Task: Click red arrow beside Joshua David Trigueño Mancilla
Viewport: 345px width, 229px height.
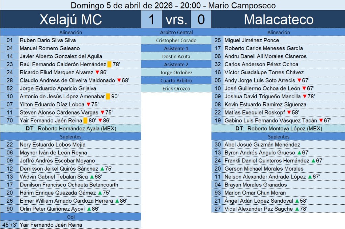Action: [x=305, y=97]
